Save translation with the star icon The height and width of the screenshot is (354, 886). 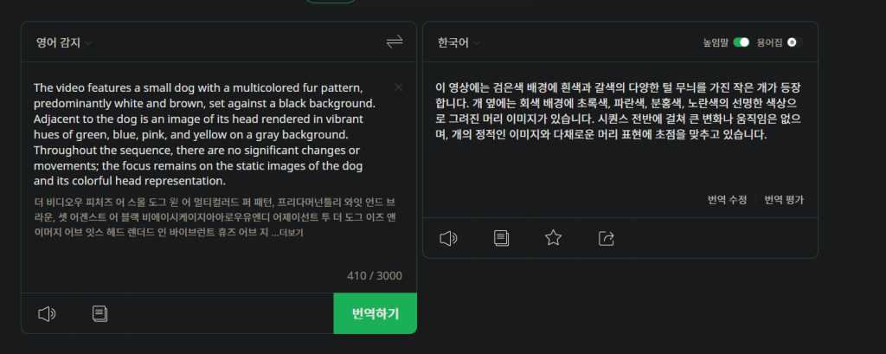553,238
